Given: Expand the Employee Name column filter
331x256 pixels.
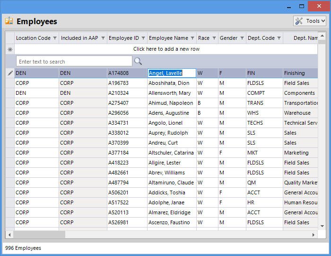Looking at the screenshot, I should [192, 38].
